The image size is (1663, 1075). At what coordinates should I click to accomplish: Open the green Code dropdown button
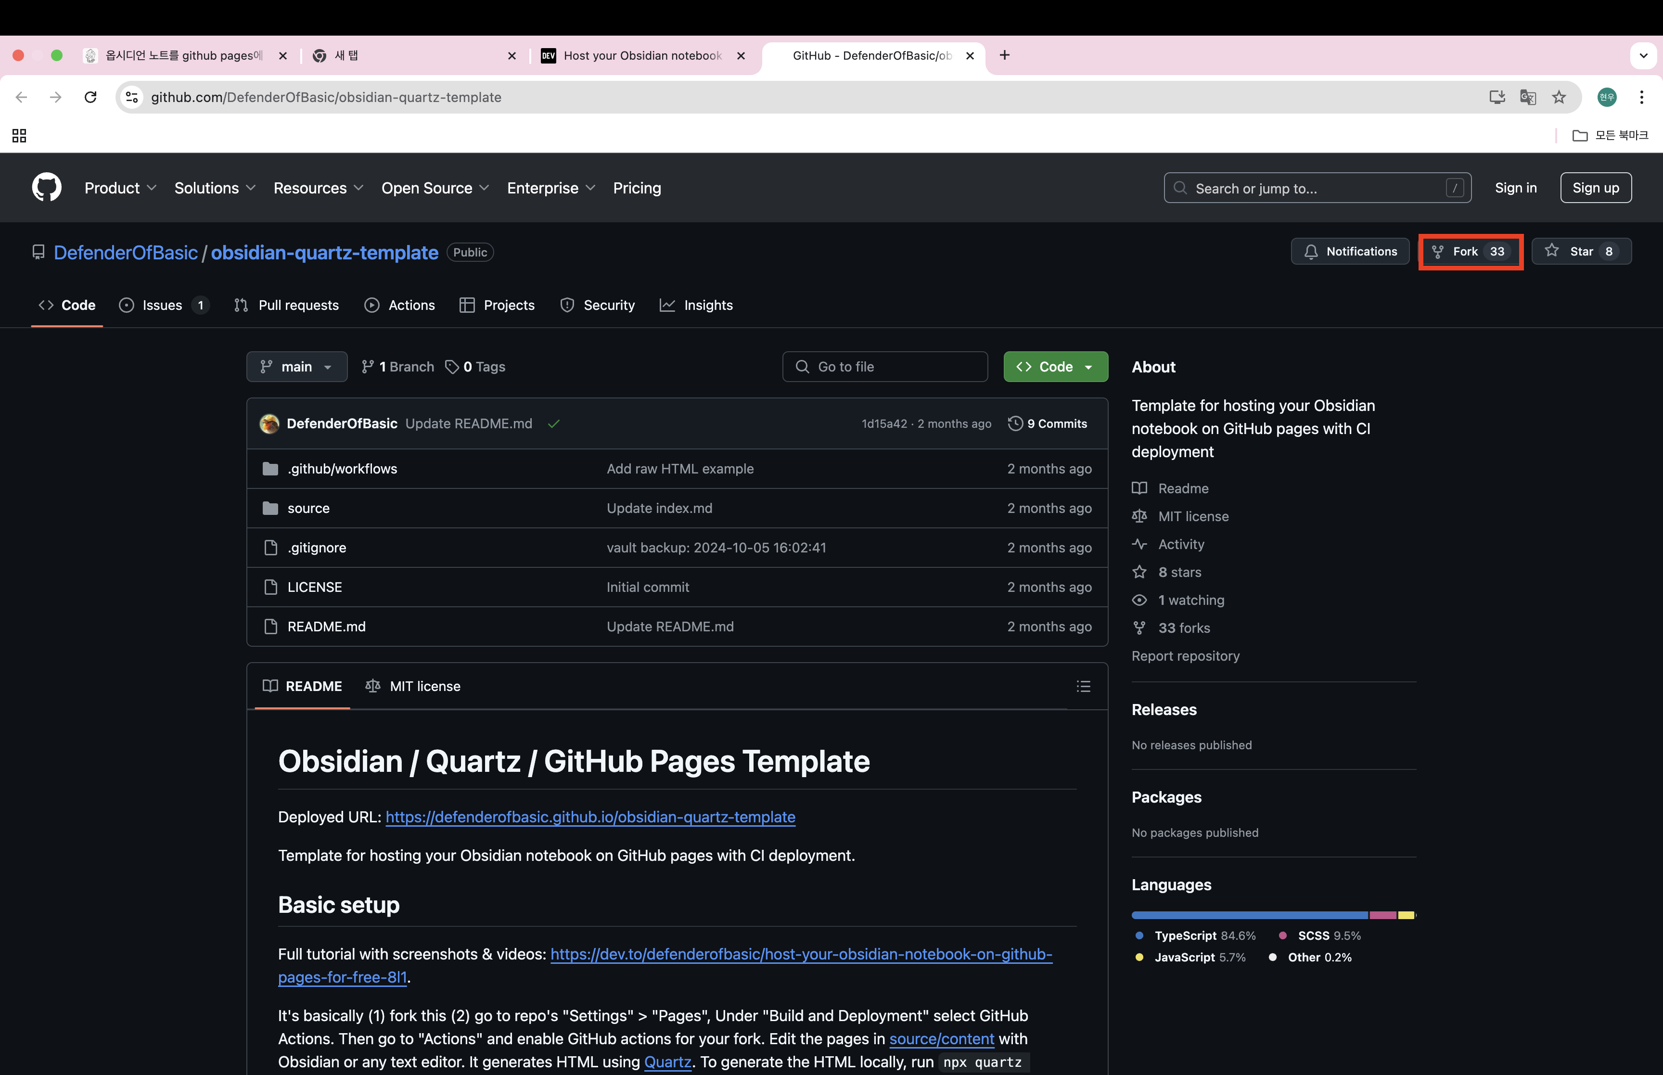[x=1055, y=367]
